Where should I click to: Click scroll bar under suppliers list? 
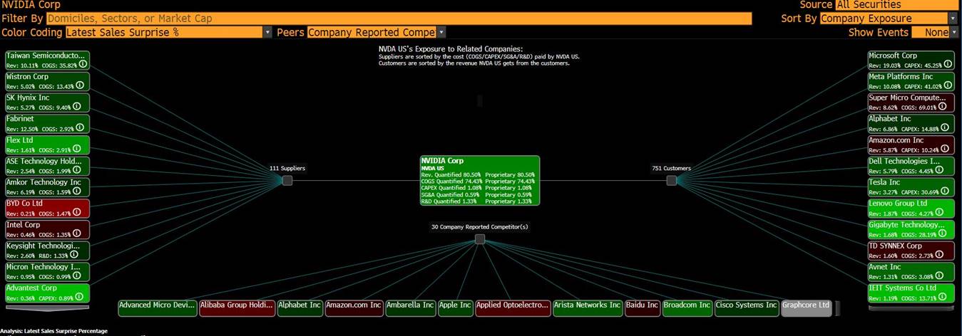[x=47, y=308]
